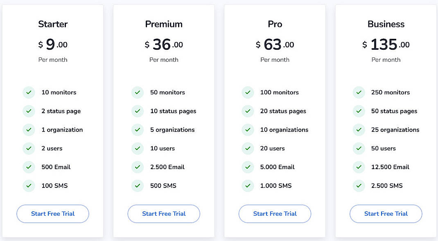438x241 pixels.
Task: Select the Starter plan heading
Action: pos(52,24)
